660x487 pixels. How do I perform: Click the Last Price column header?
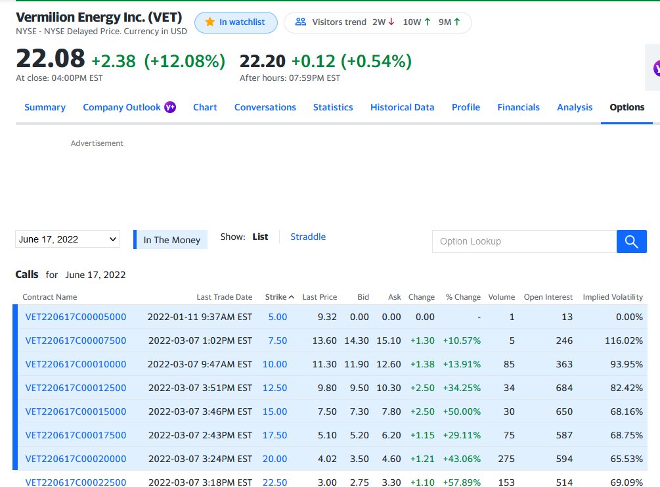[319, 297]
